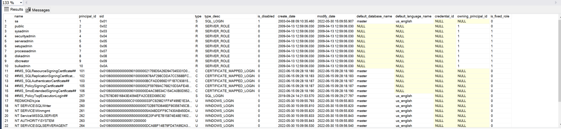Viewport: 561px width, 129px height.
Task: Select the 'NT Service\MSSQLSERVER' cell
Action: [x=46, y=116]
